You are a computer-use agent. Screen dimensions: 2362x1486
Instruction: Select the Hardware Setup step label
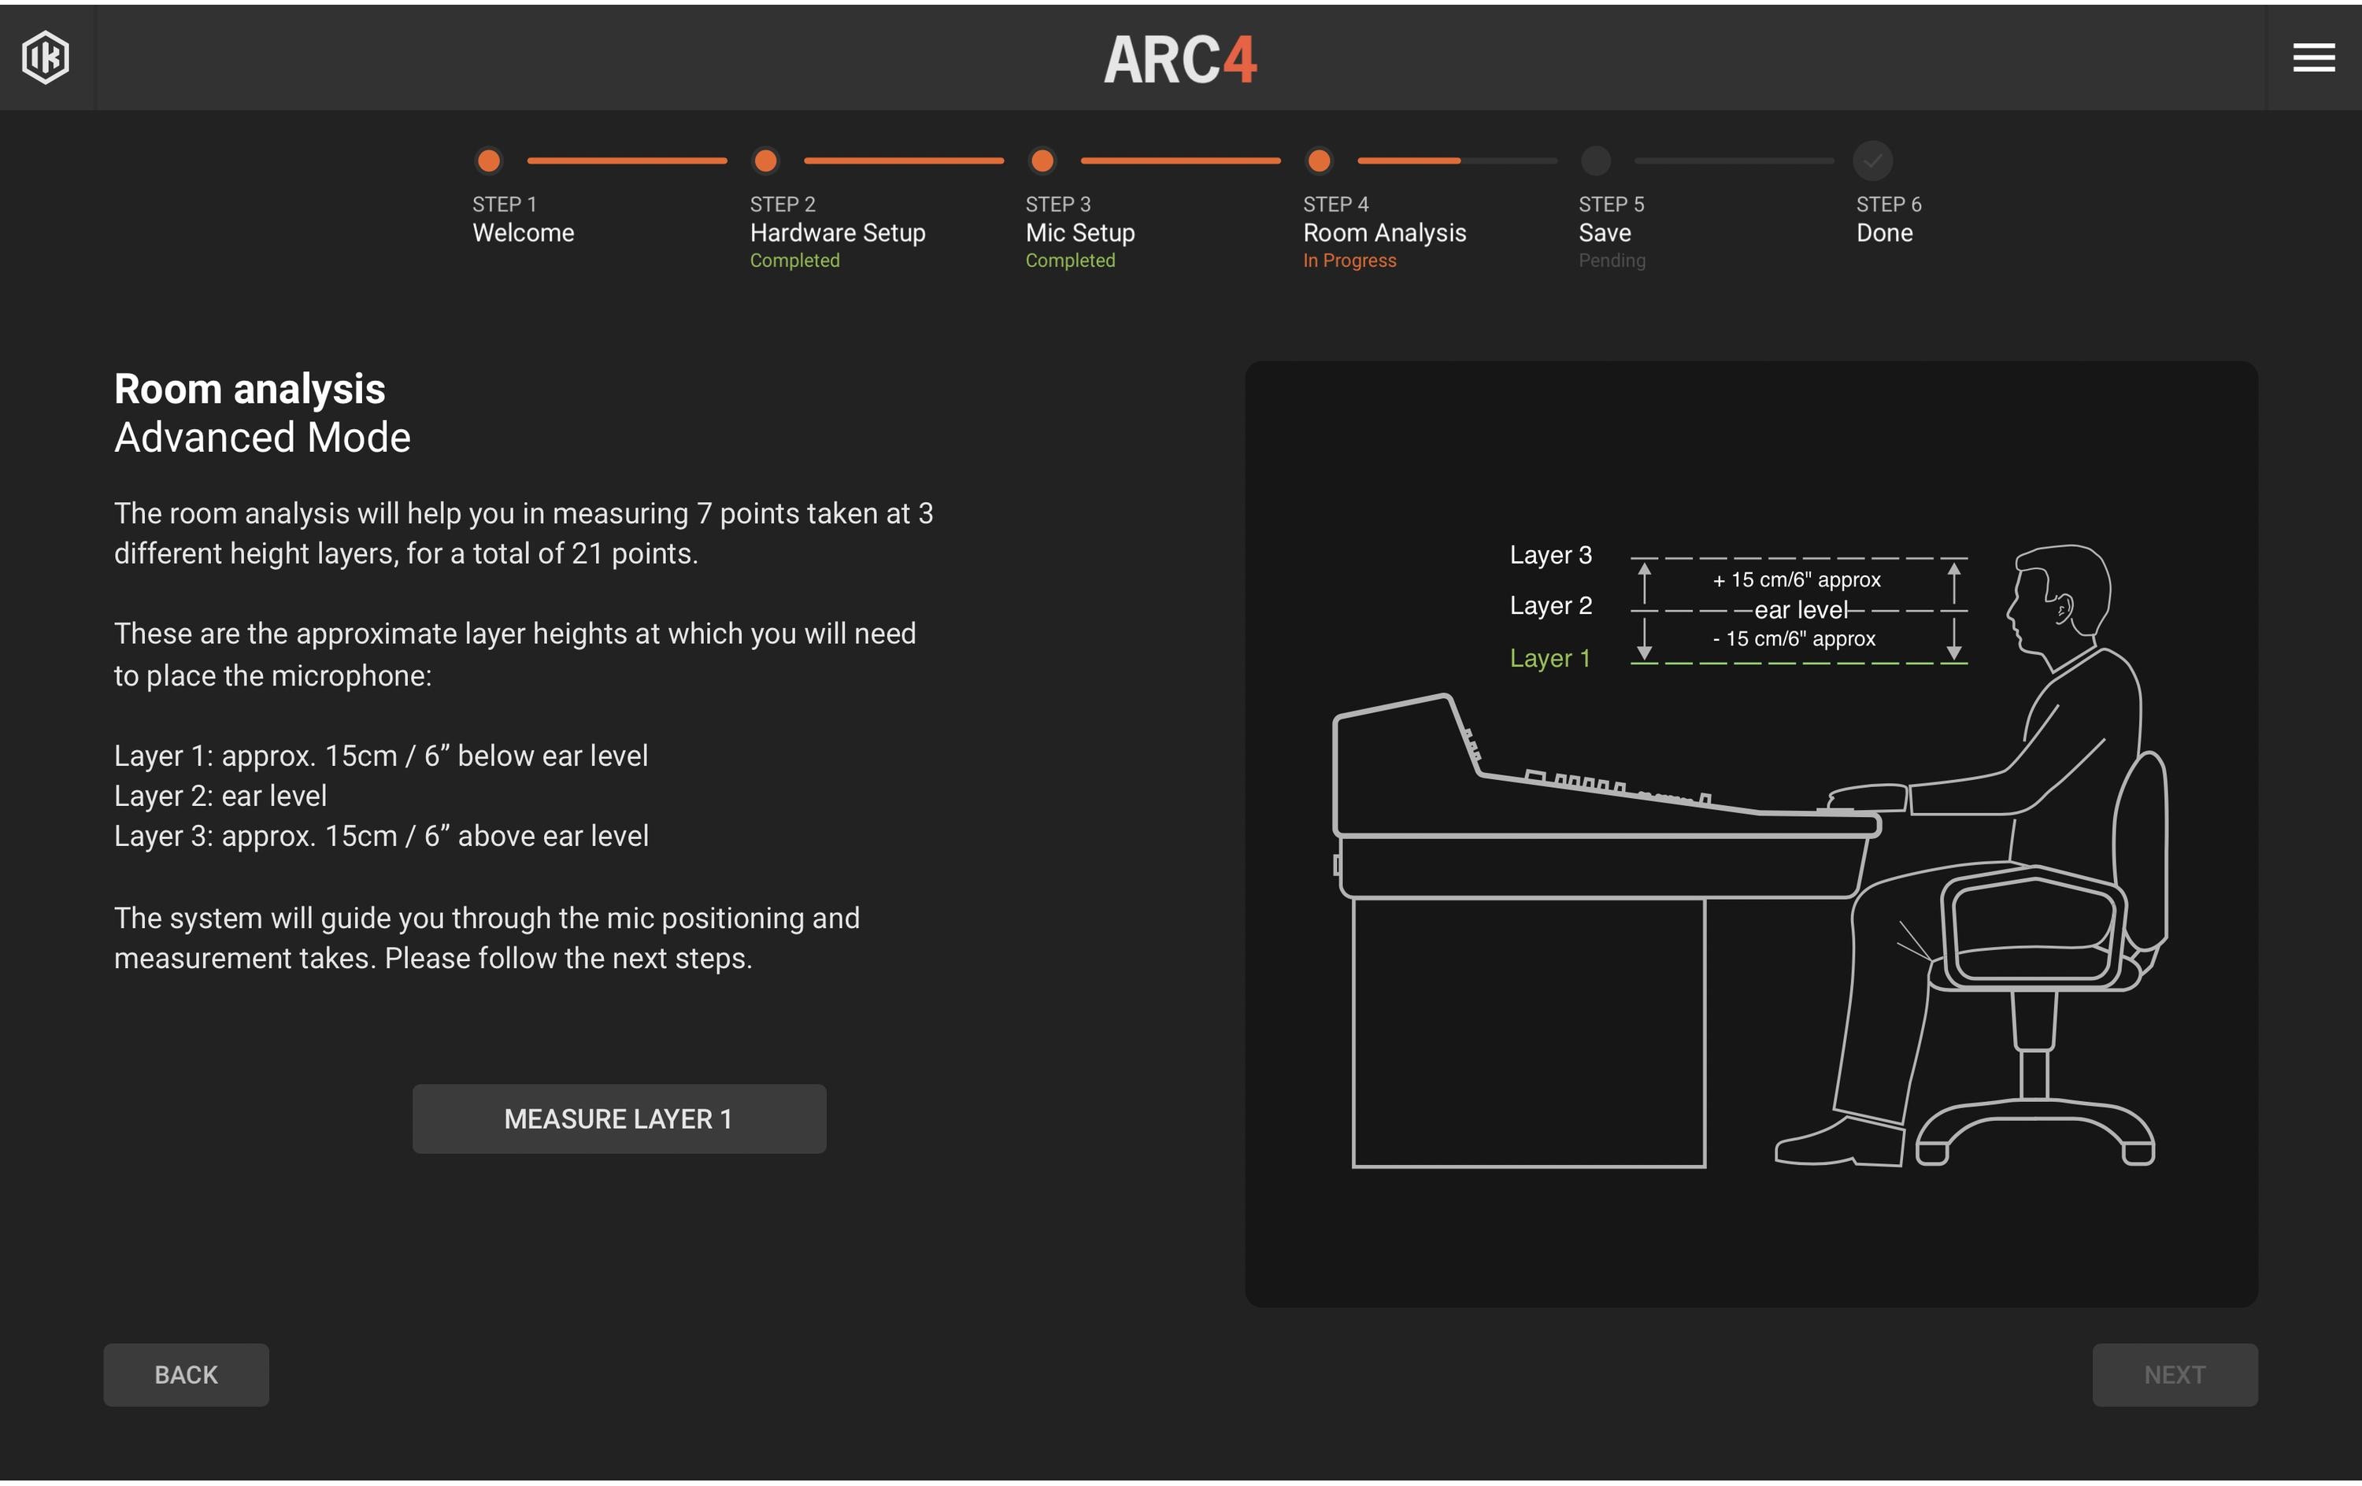point(838,232)
